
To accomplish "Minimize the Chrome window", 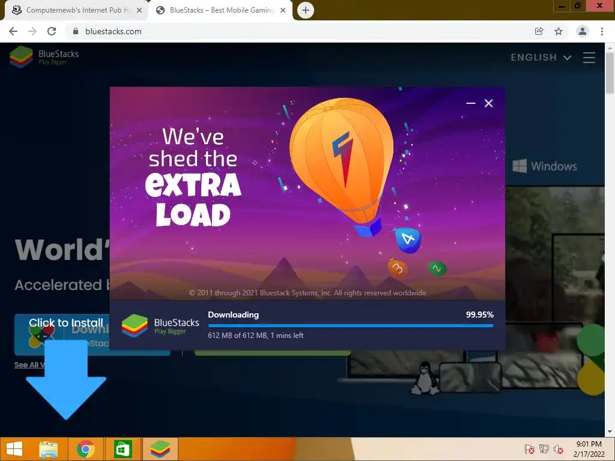I will pyautogui.click(x=562, y=6).
